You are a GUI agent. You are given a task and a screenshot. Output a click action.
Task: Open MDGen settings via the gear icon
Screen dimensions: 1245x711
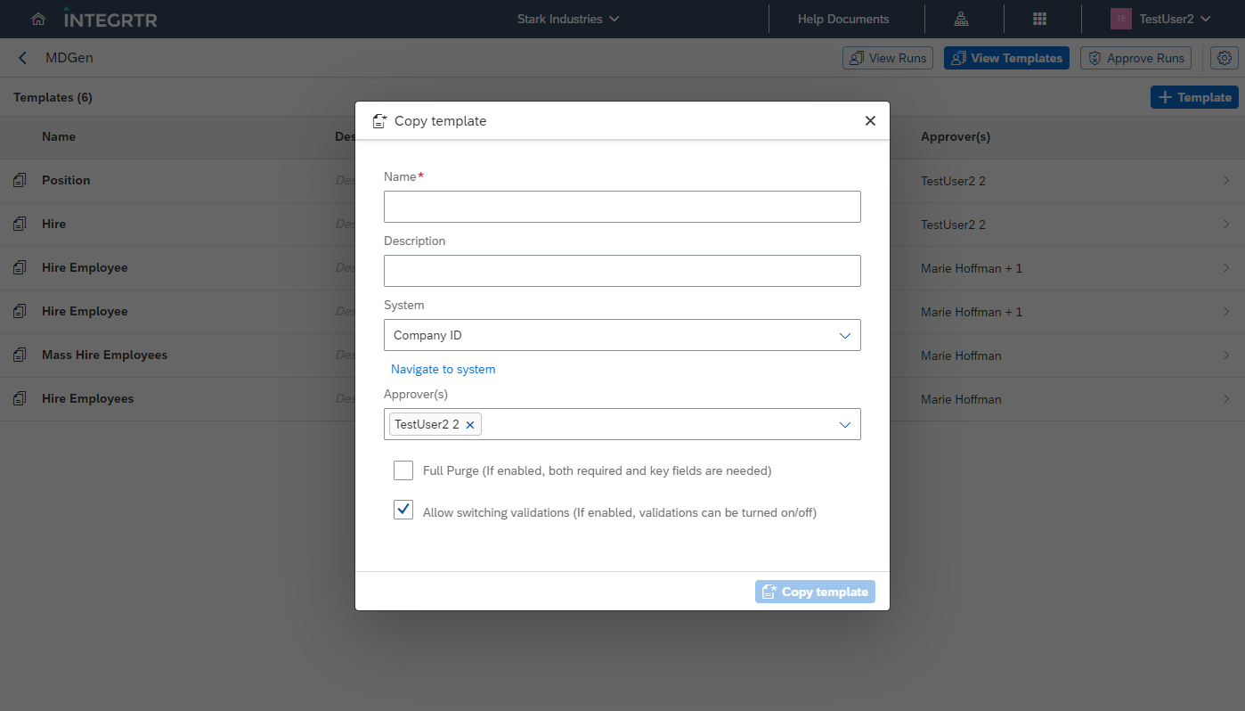(x=1225, y=57)
